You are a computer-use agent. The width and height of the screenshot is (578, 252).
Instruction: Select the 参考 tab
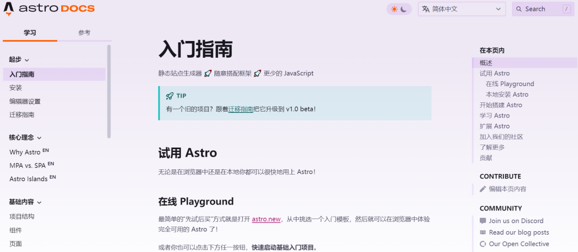(84, 33)
